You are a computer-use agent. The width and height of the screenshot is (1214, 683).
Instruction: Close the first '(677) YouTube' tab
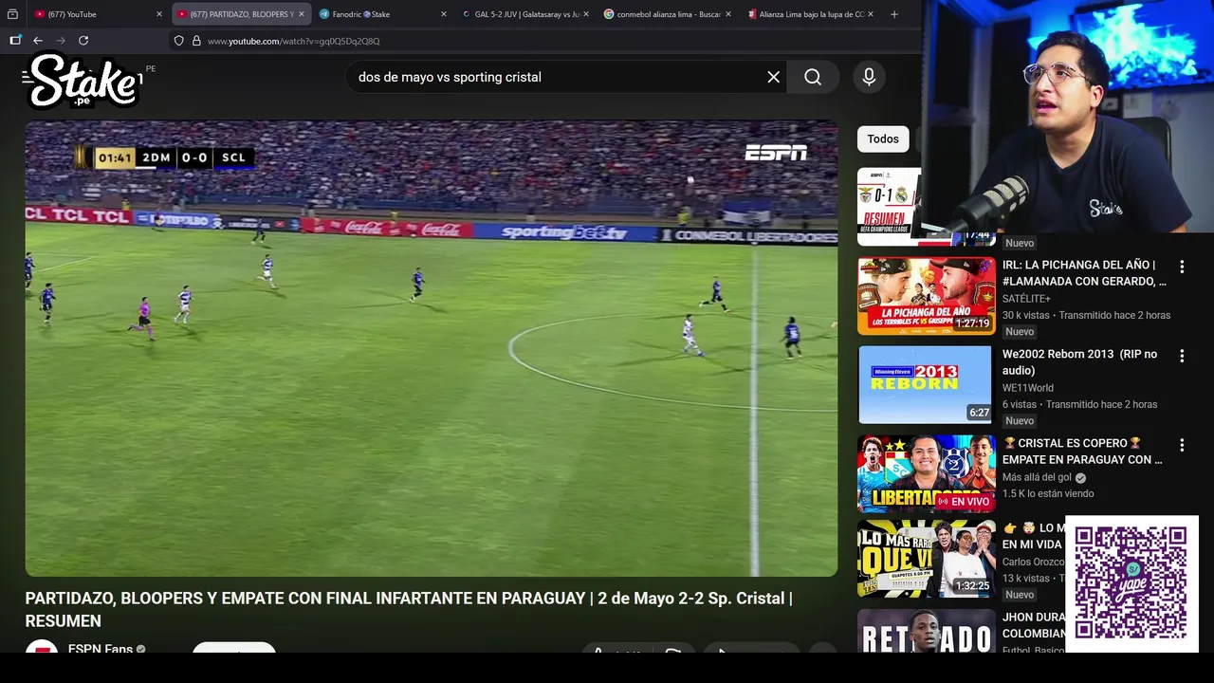(159, 14)
